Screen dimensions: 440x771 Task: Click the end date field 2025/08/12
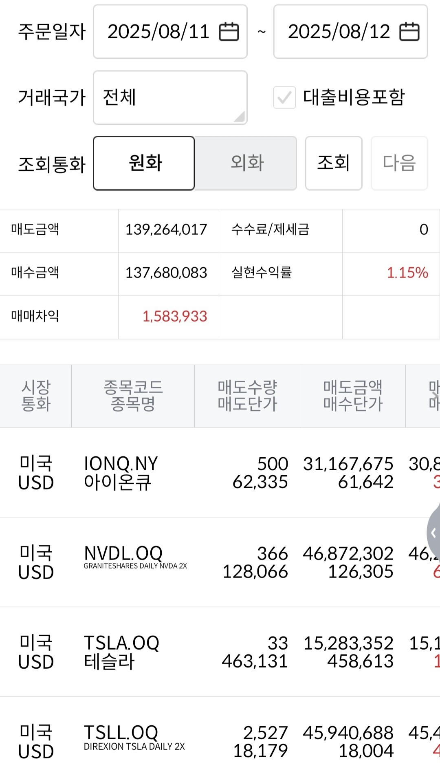pyautogui.click(x=339, y=32)
